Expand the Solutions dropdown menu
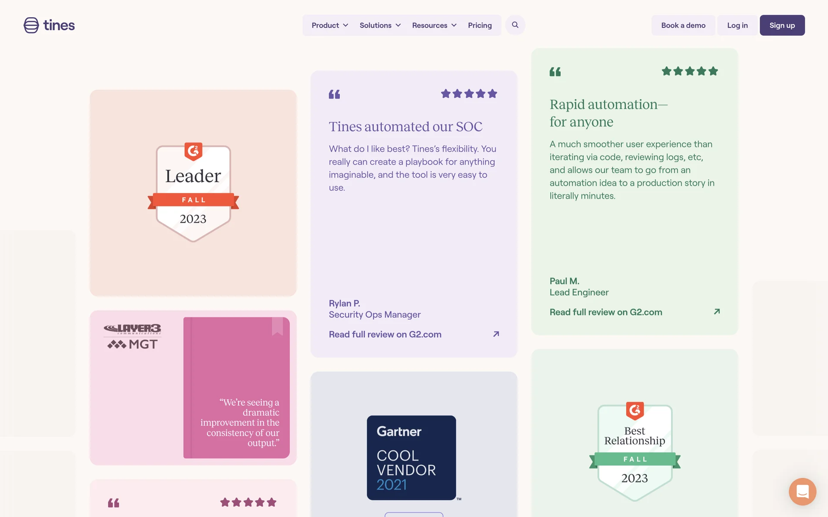The width and height of the screenshot is (828, 517). click(380, 25)
